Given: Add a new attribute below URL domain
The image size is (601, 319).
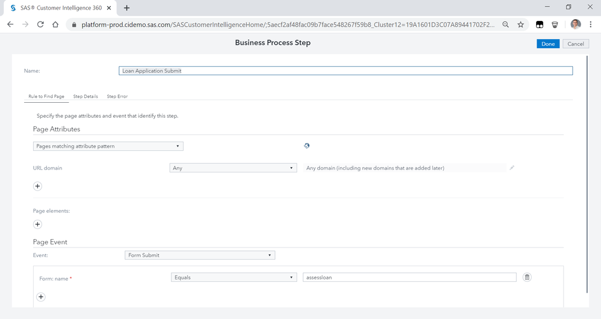Looking at the screenshot, I should tap(37, 186).
